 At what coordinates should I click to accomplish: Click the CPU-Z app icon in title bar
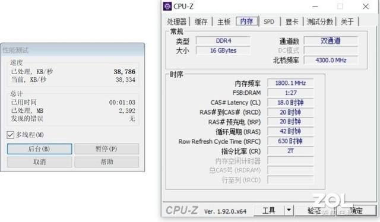tap(167, 7)
